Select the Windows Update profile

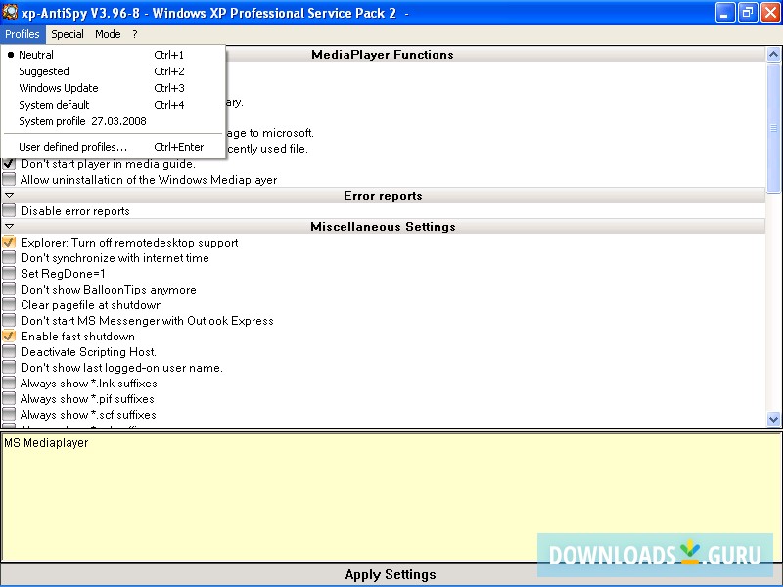point(114,88)
